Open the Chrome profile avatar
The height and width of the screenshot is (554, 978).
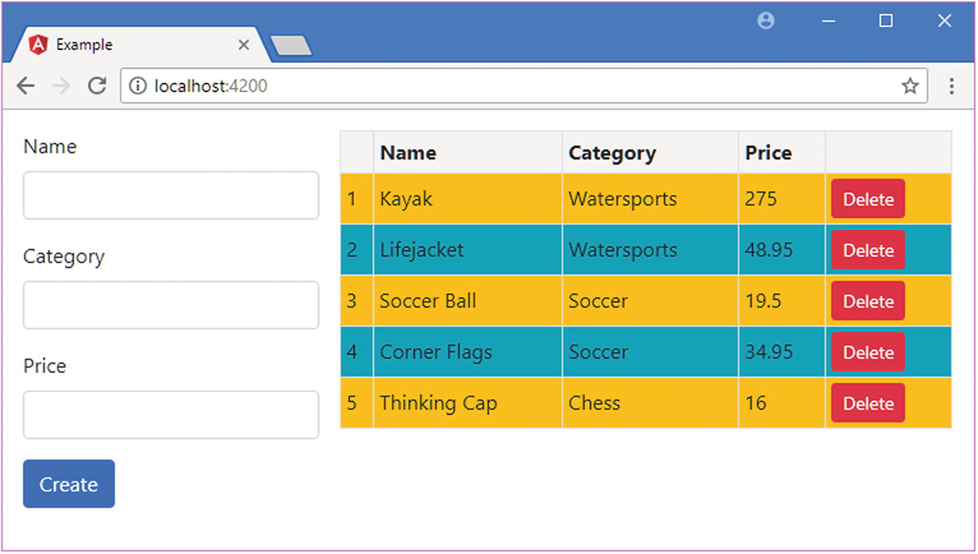coord(765,21)
